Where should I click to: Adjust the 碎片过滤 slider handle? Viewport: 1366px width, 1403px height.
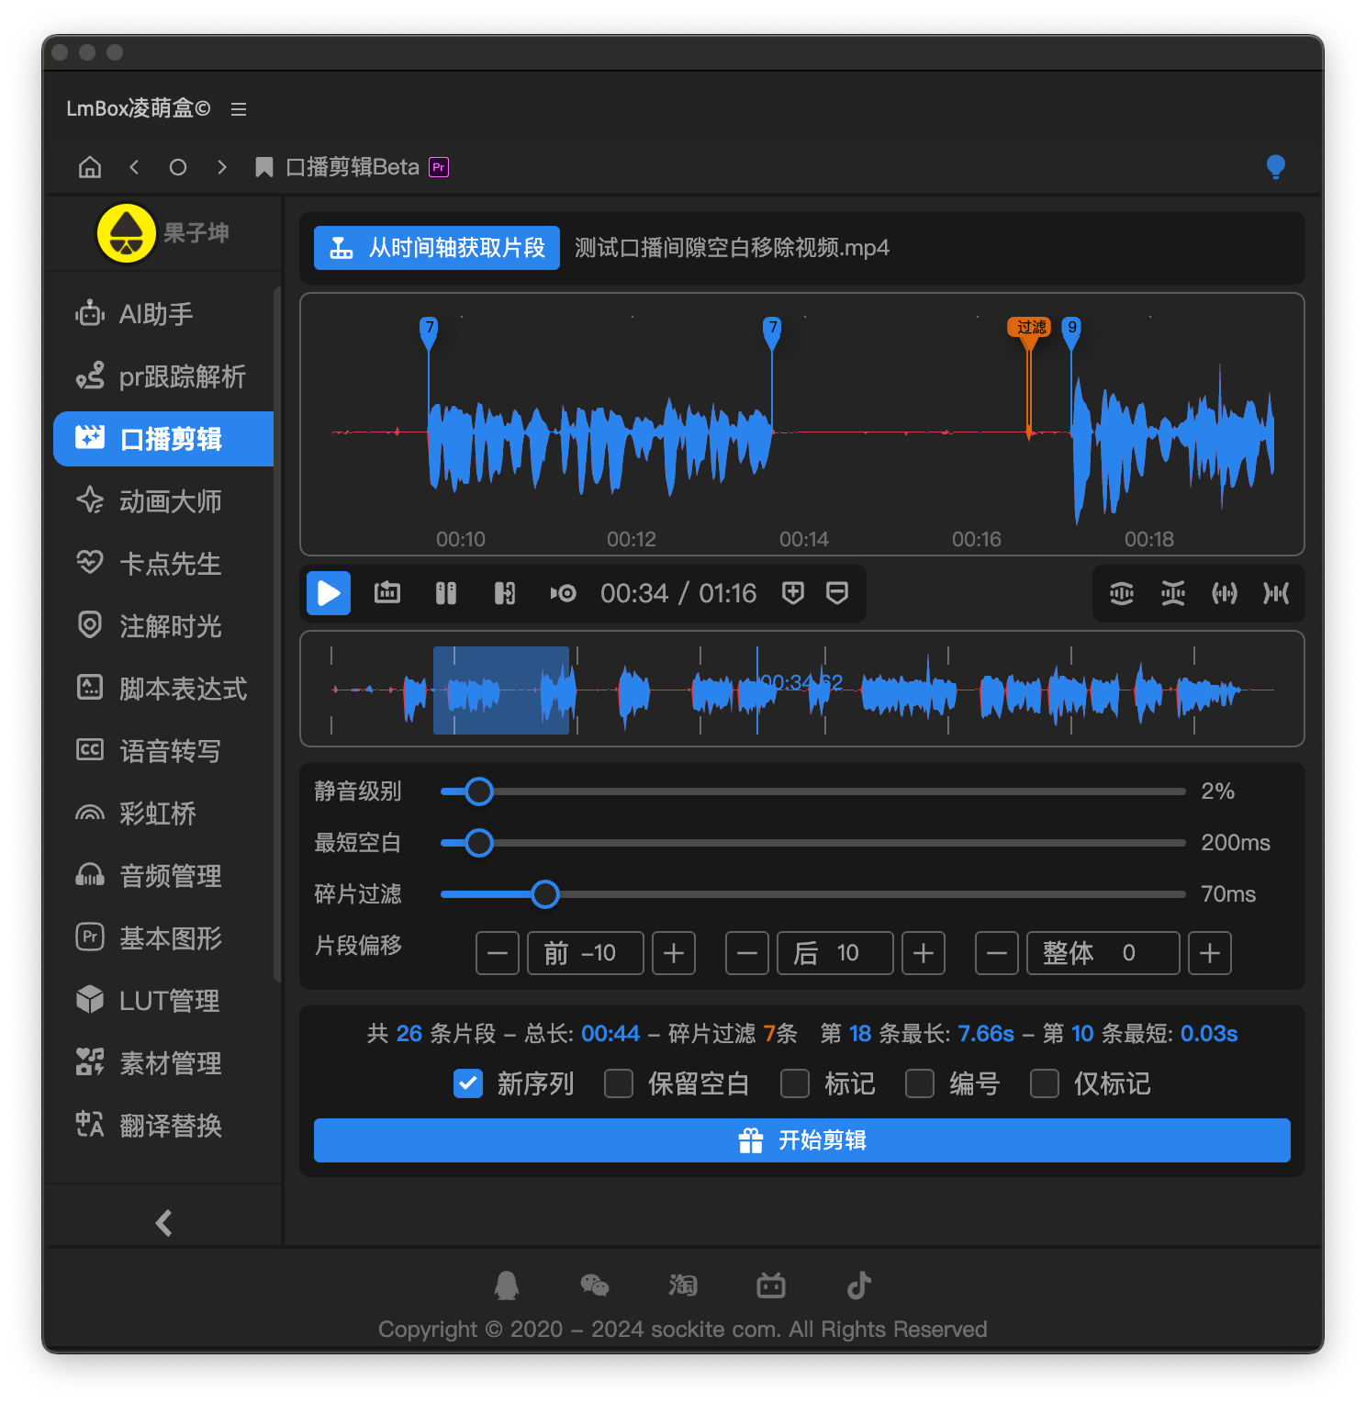point(545,894)
